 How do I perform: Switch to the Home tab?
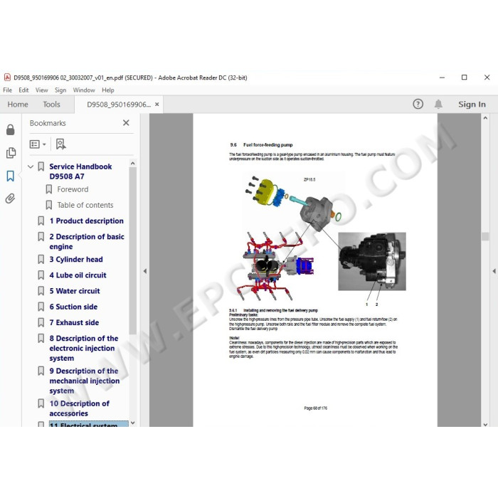18,104
